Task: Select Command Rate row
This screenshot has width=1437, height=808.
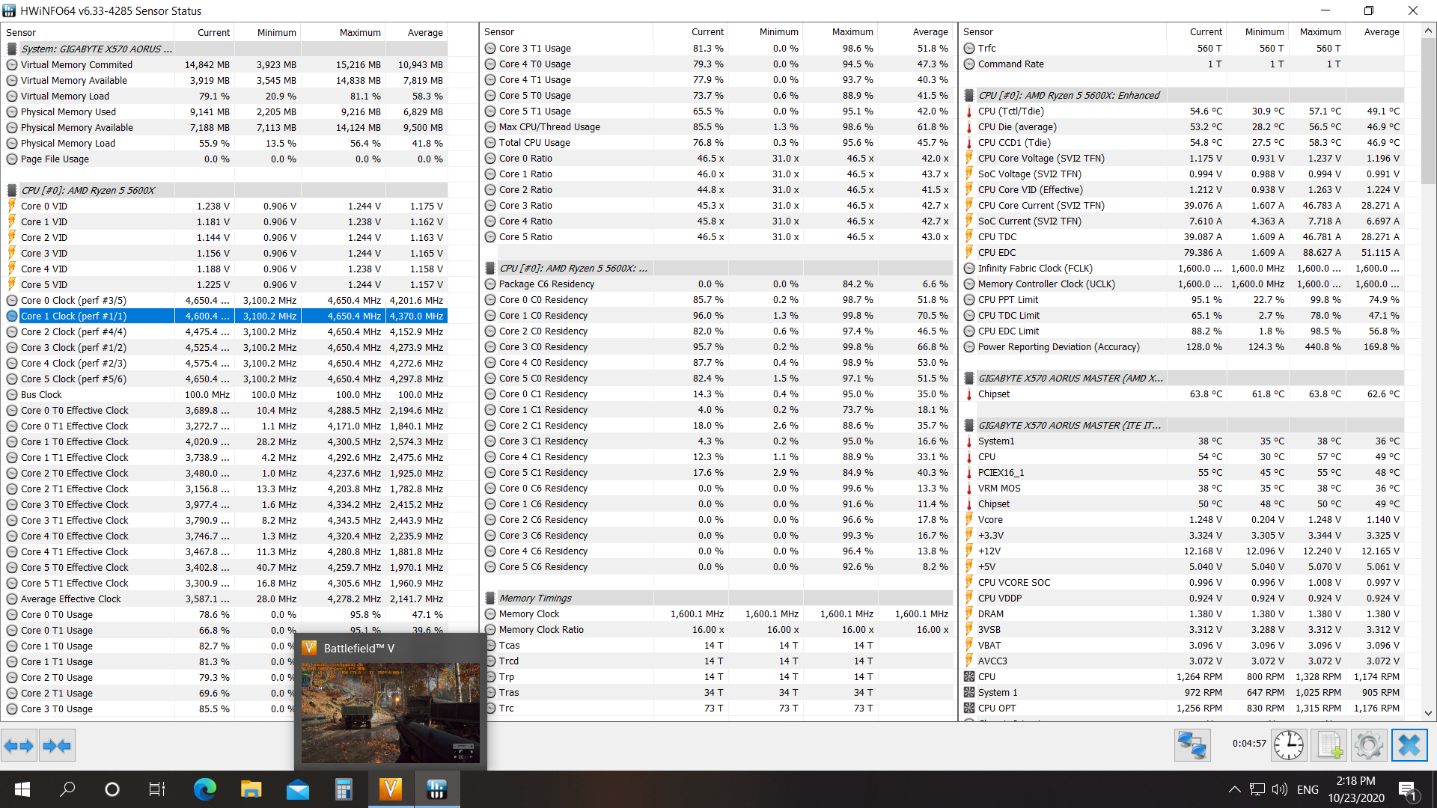Action: pos(1183,64)
